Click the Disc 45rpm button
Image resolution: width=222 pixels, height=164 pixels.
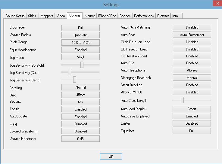80,95
